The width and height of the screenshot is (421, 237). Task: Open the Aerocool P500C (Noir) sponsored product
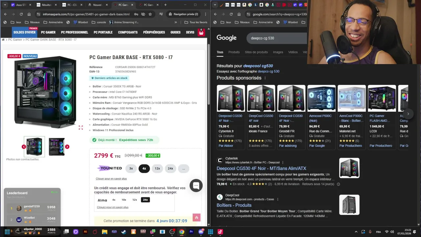click(x=321, y=117)
